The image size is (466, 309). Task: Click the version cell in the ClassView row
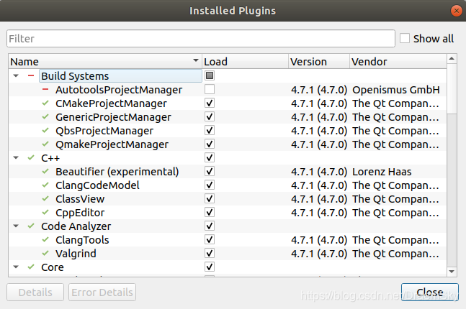(x=319, y=198)
